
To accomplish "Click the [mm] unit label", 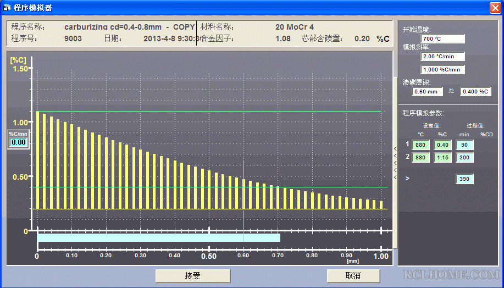I will click(353, 261).
